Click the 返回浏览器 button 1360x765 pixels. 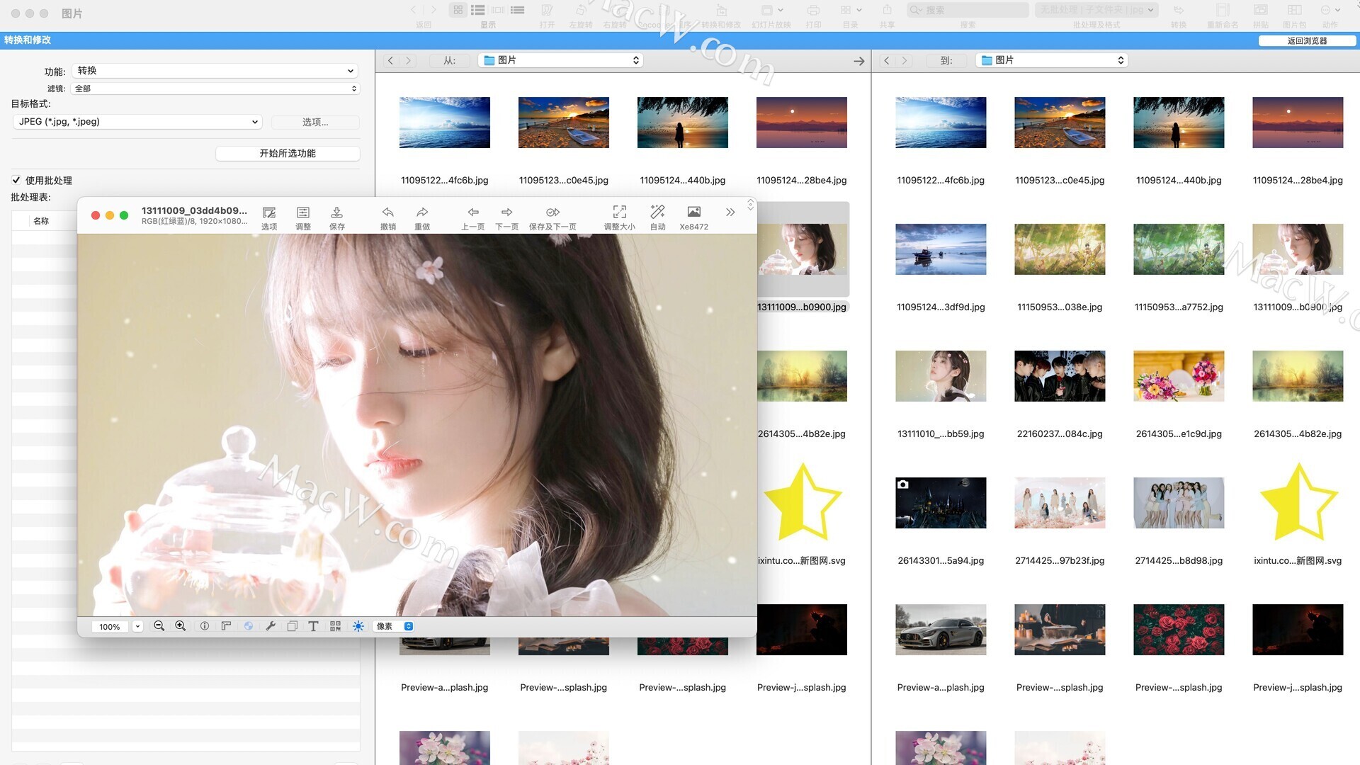(x=1307, y=40)
